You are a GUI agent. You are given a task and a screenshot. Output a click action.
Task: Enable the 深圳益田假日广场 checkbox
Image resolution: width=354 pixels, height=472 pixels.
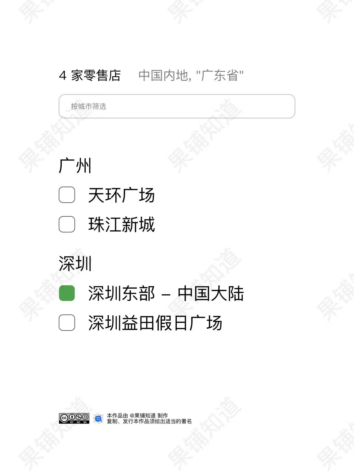(x=67, y=323)
